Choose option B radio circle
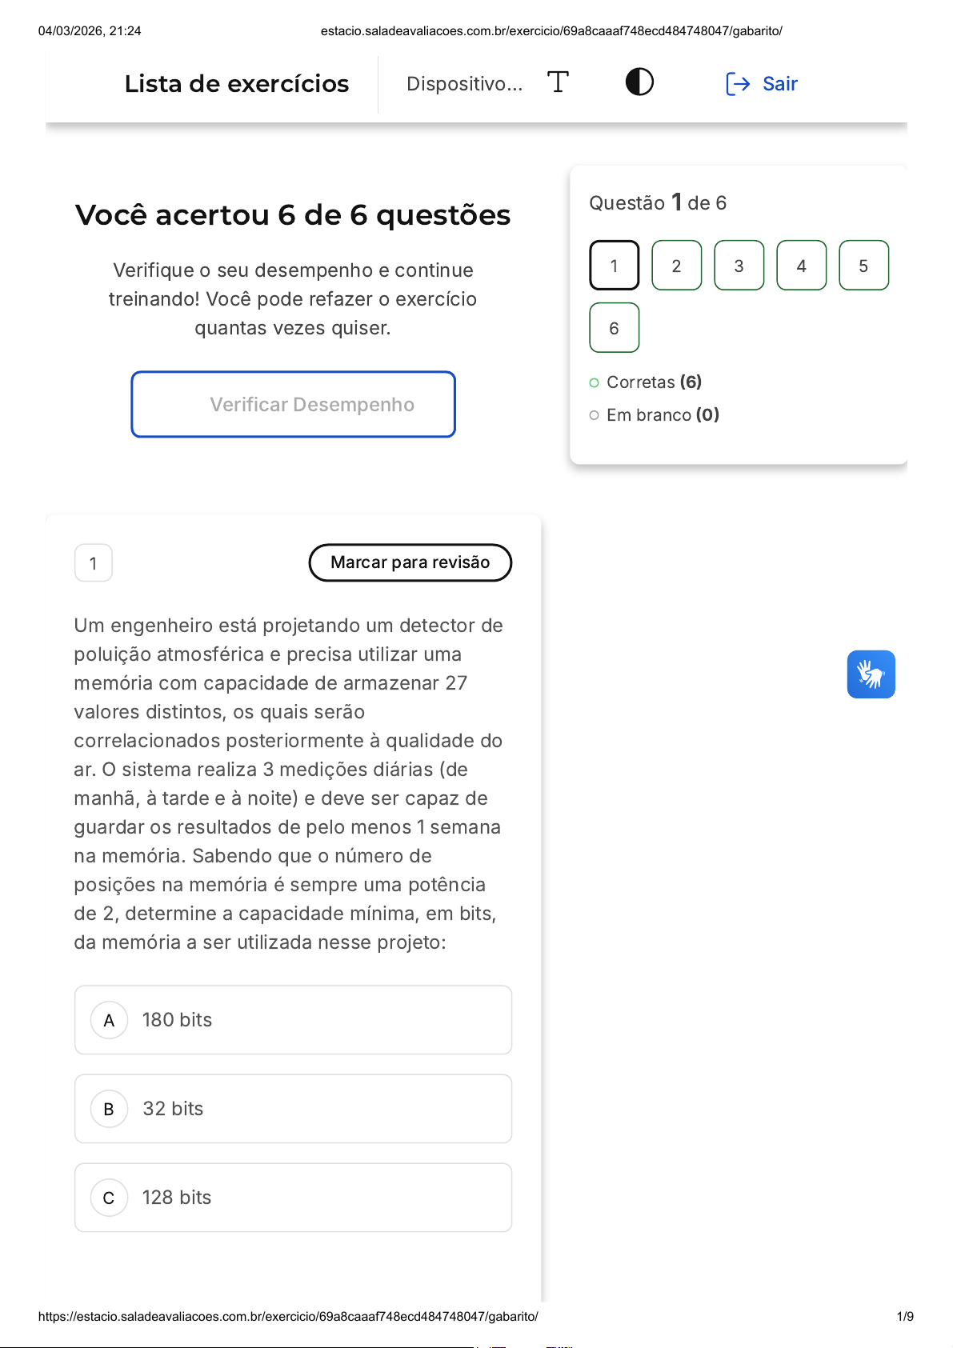The image size is (953, 1348). pos(110,1110)
